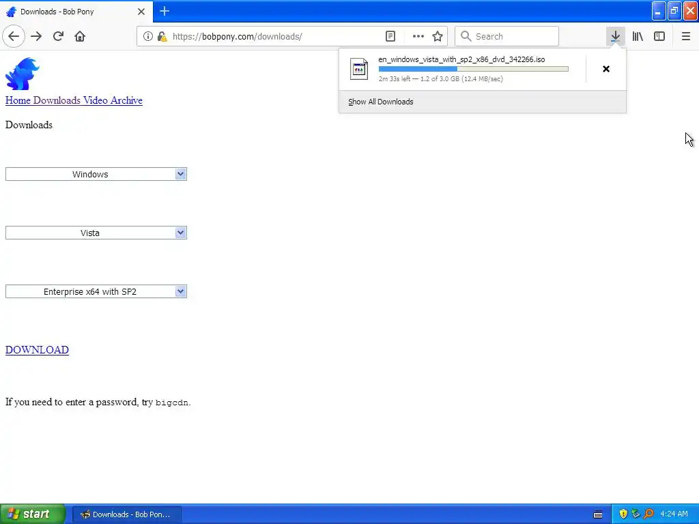Screen dimensions: 699x524
Task: Click the padlock warning security icon
Action: pos(162,37)
